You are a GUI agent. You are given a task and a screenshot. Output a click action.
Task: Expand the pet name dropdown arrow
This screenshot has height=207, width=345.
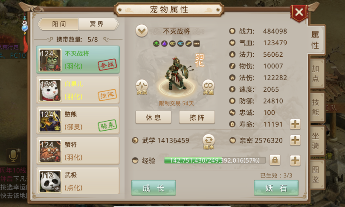(x=142, y=31)
